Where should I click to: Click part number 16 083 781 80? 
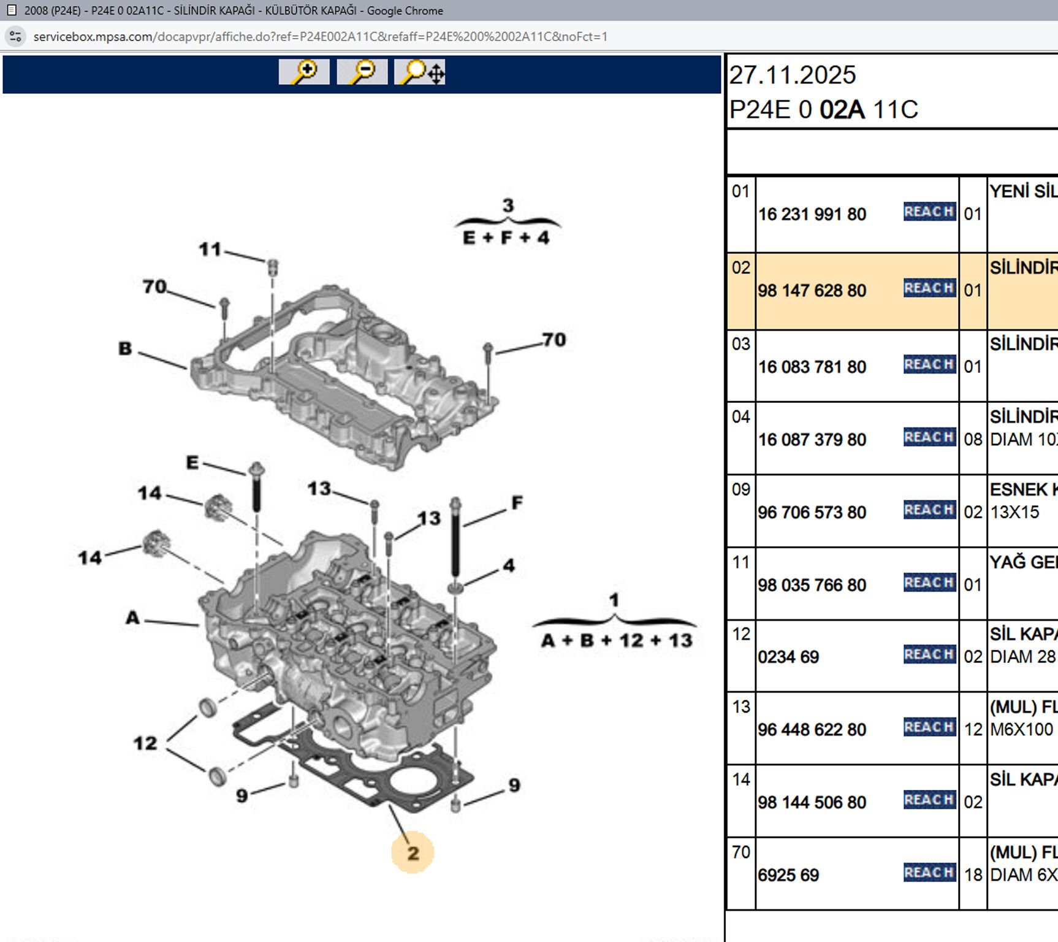(x=812, y=367)
